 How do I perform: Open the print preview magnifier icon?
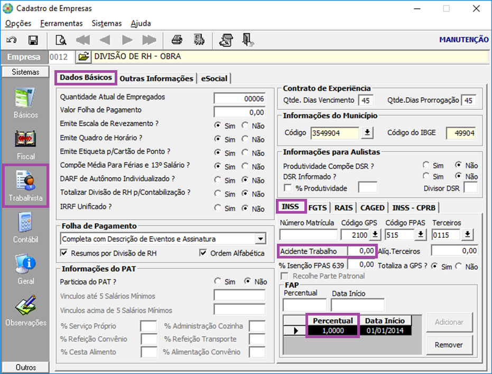[61, 40]
